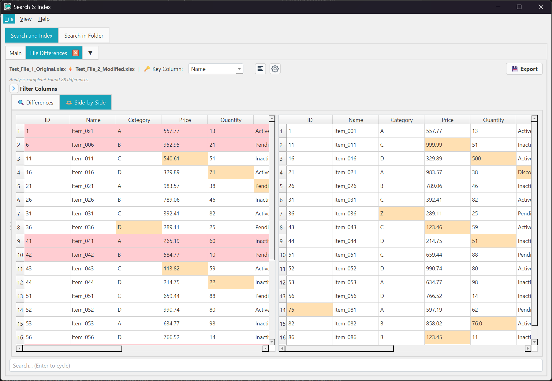Select the Main tab
This screenshot has height=381, width=552.
coord(16,53)
